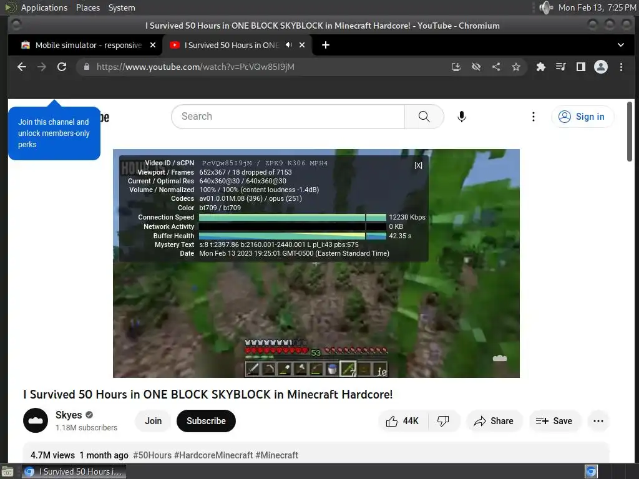This screenshot has width=639, height=479.
Task: Close the stats for nerds panel
Action: (x=418, y=165)
